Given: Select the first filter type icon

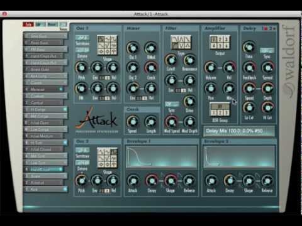Looking at the screenshot, I should [x=174, y=39].
